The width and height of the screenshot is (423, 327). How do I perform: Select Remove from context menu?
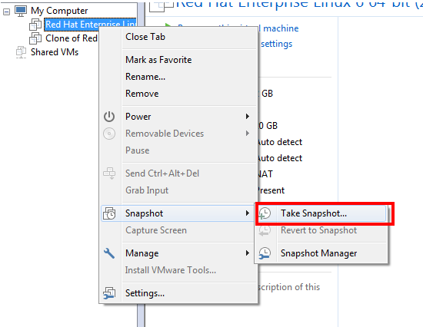pos(178,94)
